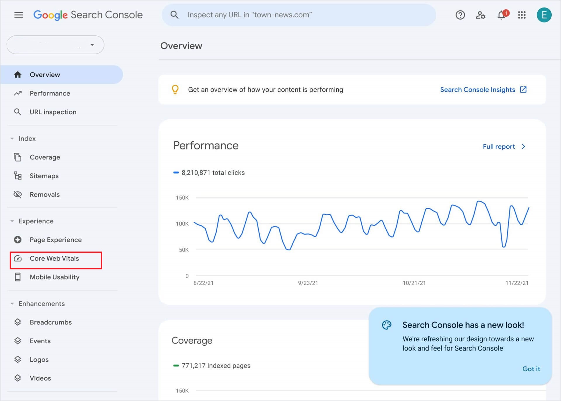Viewport: 561px width, 401px height.
Task: Open the help question mark icon
Action: (460, 15)
